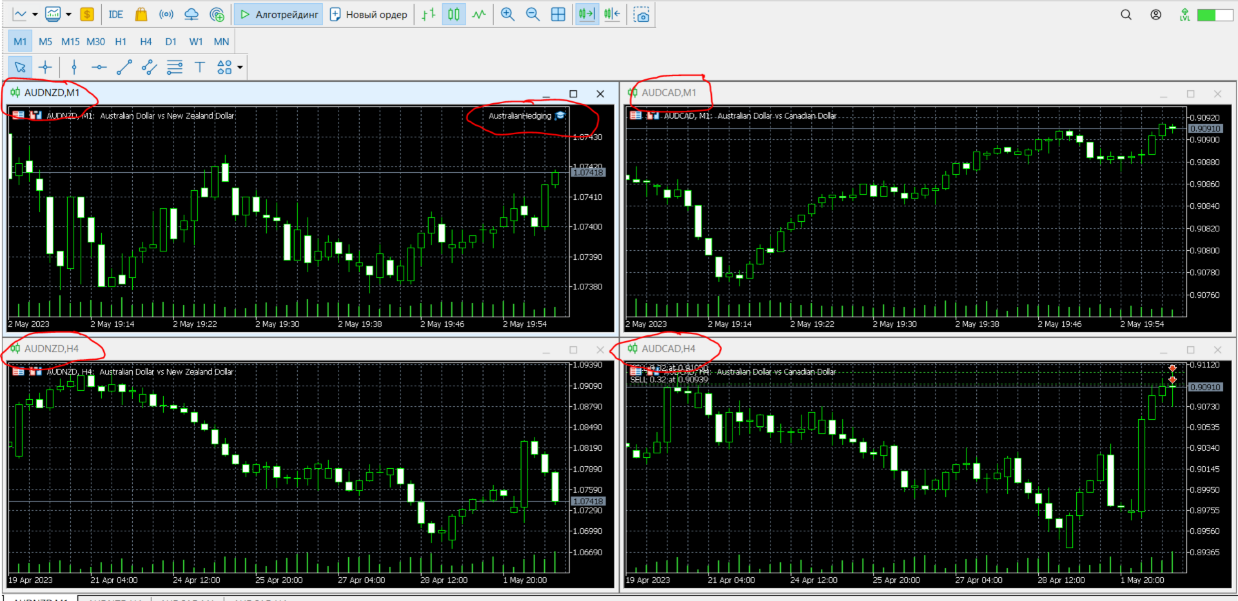This screenshot has width=1238, height=601.
Task: Pick the trendline drawing tool
Action: 124,67
